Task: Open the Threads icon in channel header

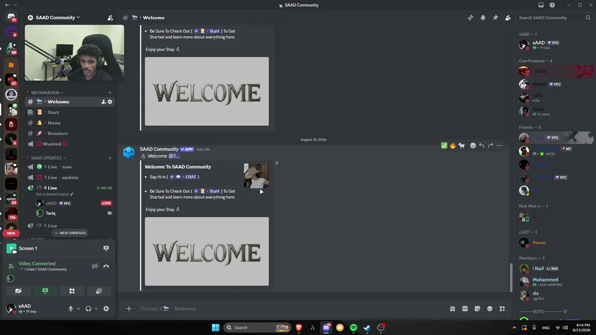Action: point(470,18)
